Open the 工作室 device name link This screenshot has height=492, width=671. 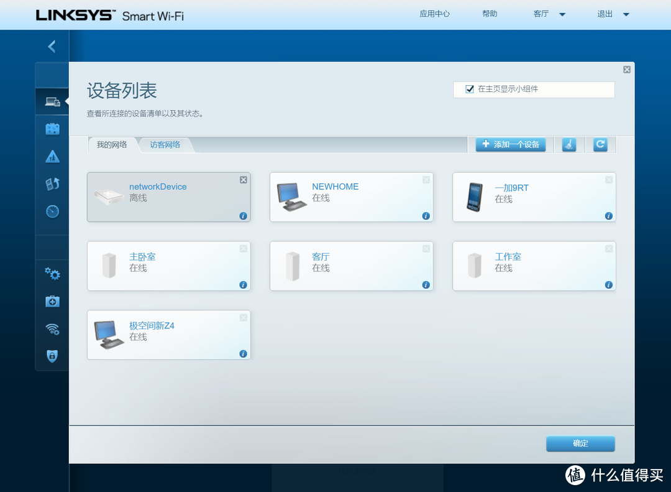pos(508,257)
